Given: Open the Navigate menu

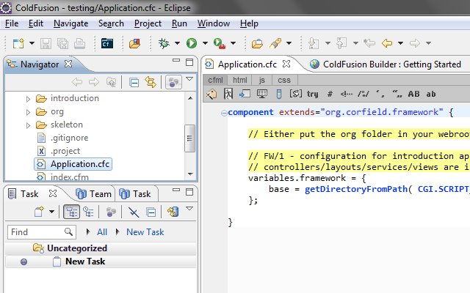Looking at the screenshot, I should pos(70,23).
